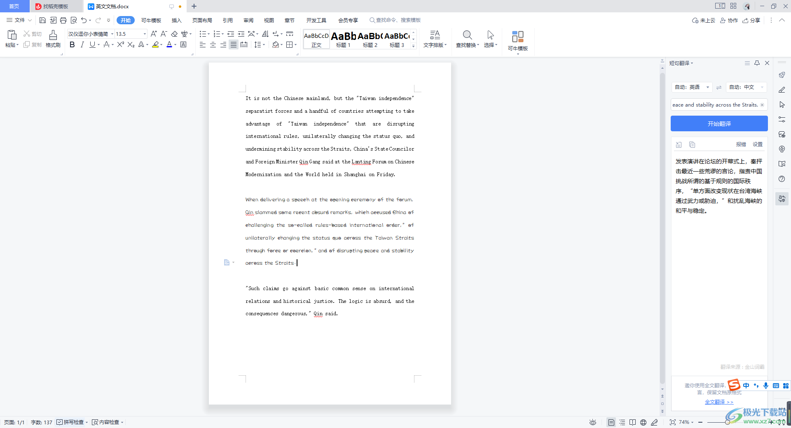Viewport: 791px width, 428px height.
Task: Open eye protection mode in status bar
Action: click(593, 422)
